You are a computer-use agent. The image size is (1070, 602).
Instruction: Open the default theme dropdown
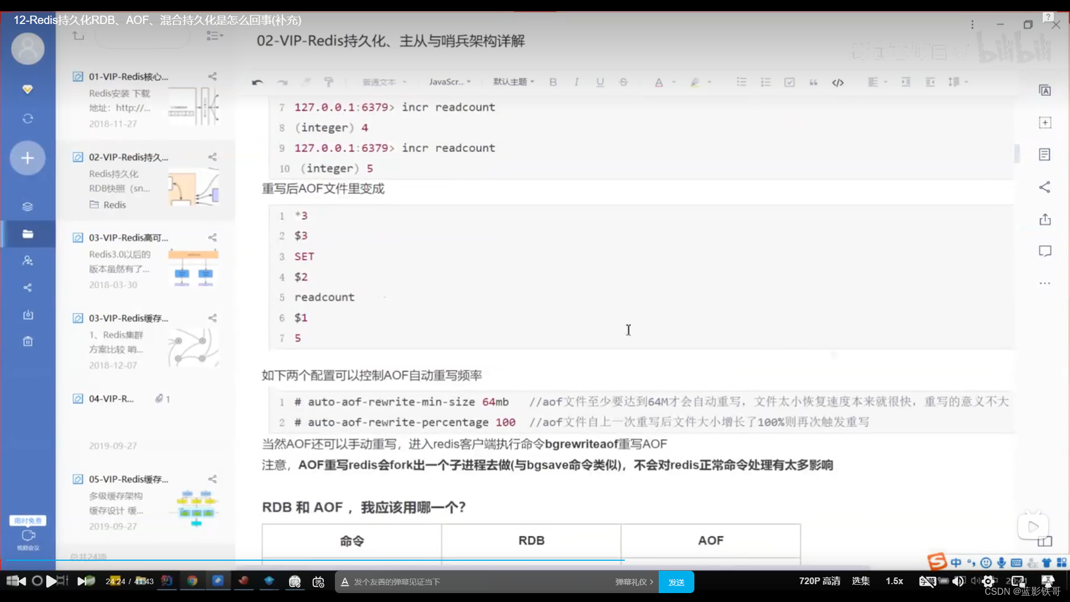pos(514,82)
